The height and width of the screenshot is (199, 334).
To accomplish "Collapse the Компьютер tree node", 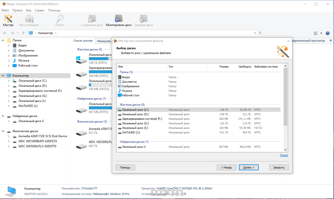I will pos(3,76).
